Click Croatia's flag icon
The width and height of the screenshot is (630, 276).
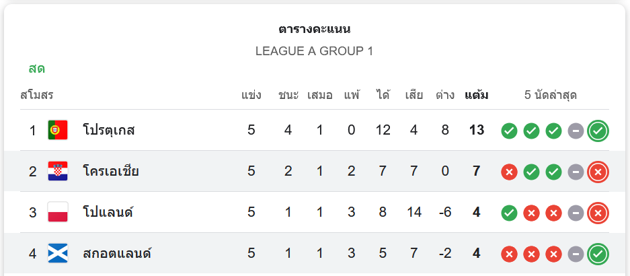point(58,171)
